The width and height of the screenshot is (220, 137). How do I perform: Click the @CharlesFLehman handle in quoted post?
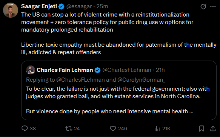click(x=127, y=70)
